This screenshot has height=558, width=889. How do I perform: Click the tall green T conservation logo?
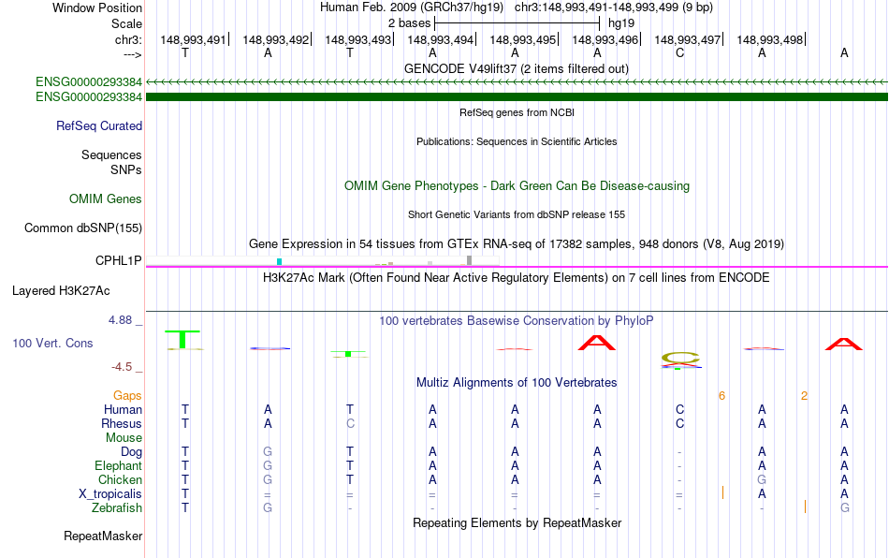coord(182,339)
